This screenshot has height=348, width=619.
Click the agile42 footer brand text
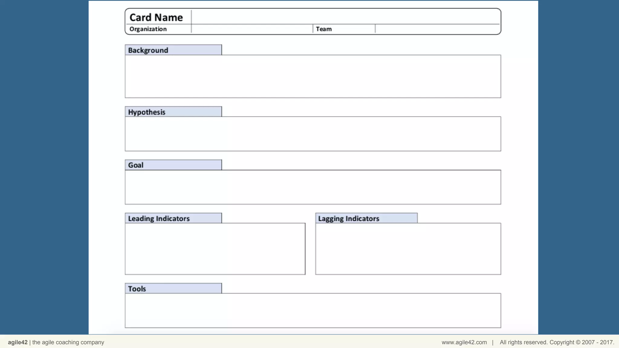pyautogui.click(x=18, y=342)
